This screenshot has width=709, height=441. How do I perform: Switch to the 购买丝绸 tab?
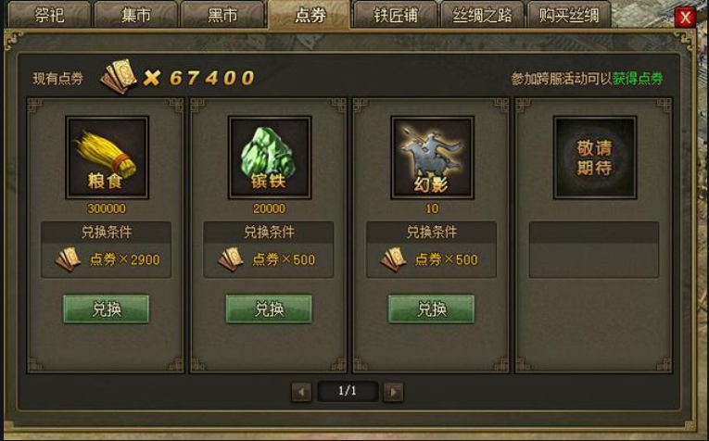tap(569, 15)
